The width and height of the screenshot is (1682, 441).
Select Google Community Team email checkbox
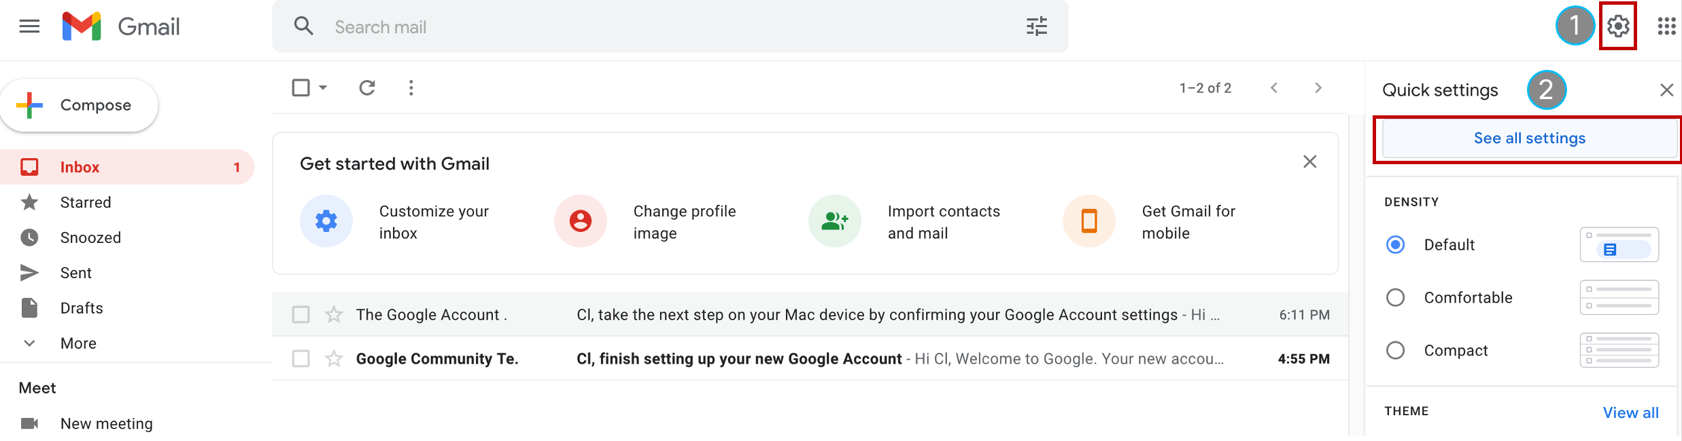(301, 358)
